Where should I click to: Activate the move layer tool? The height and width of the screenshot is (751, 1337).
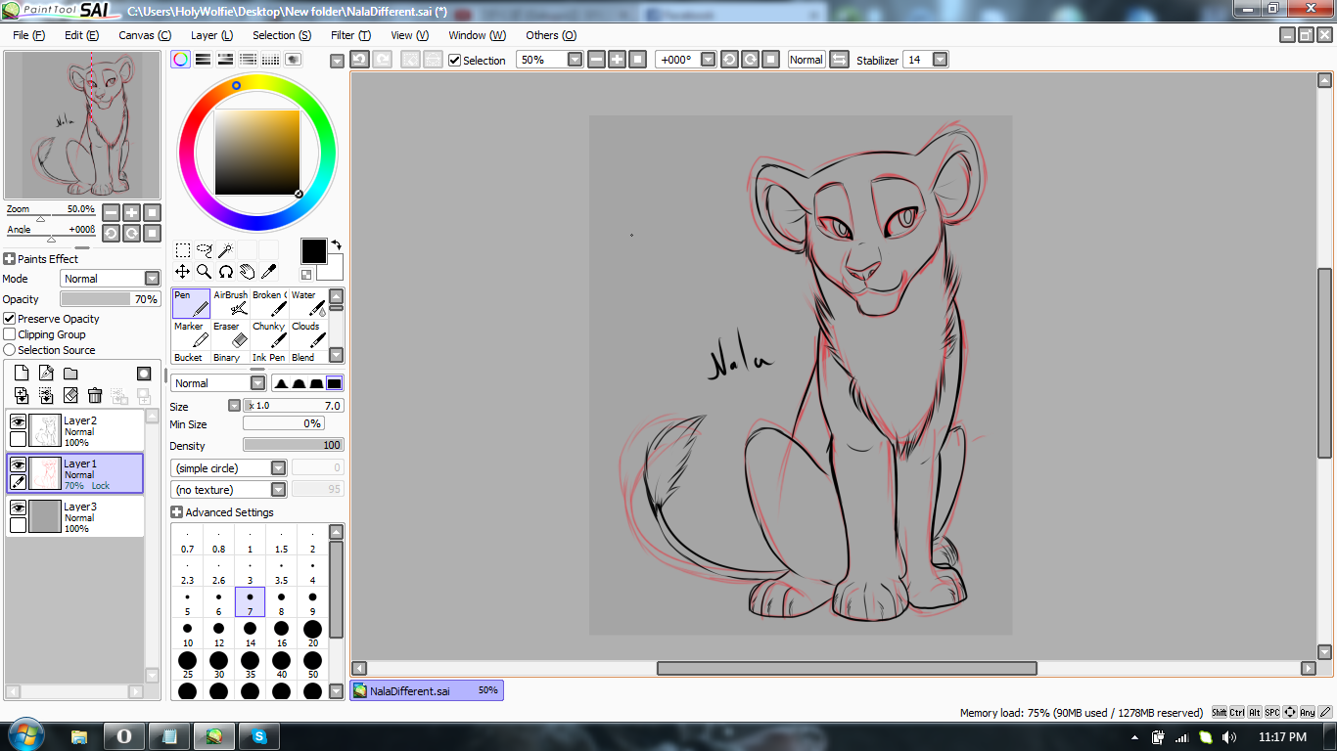[x=183, y=272]
